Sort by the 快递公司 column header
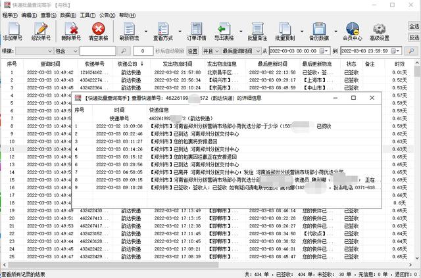This screenshot has width=421, height=278. (x=131, y=64)
